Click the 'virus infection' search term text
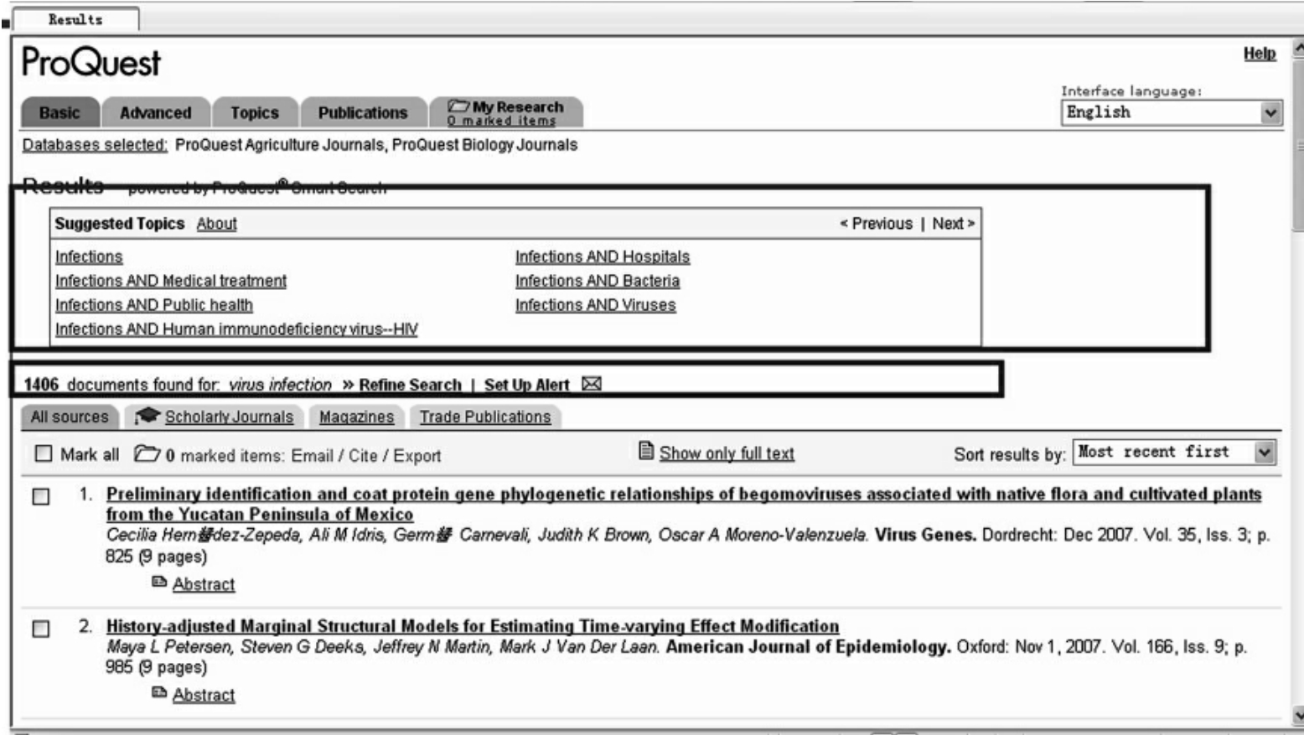The height and width of the screenshot is (735, 1304). tap(280, 385)
